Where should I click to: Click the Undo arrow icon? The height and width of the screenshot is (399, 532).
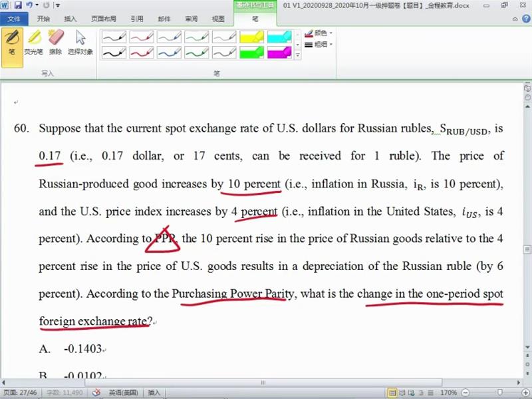coord(29,5)
